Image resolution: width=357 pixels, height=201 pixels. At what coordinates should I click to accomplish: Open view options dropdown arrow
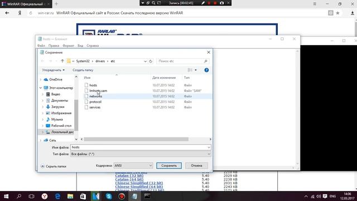[x=196, y=70]
